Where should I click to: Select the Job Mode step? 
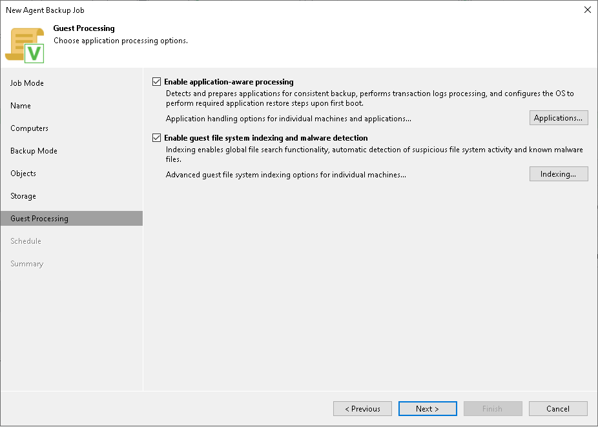(26, 83)
